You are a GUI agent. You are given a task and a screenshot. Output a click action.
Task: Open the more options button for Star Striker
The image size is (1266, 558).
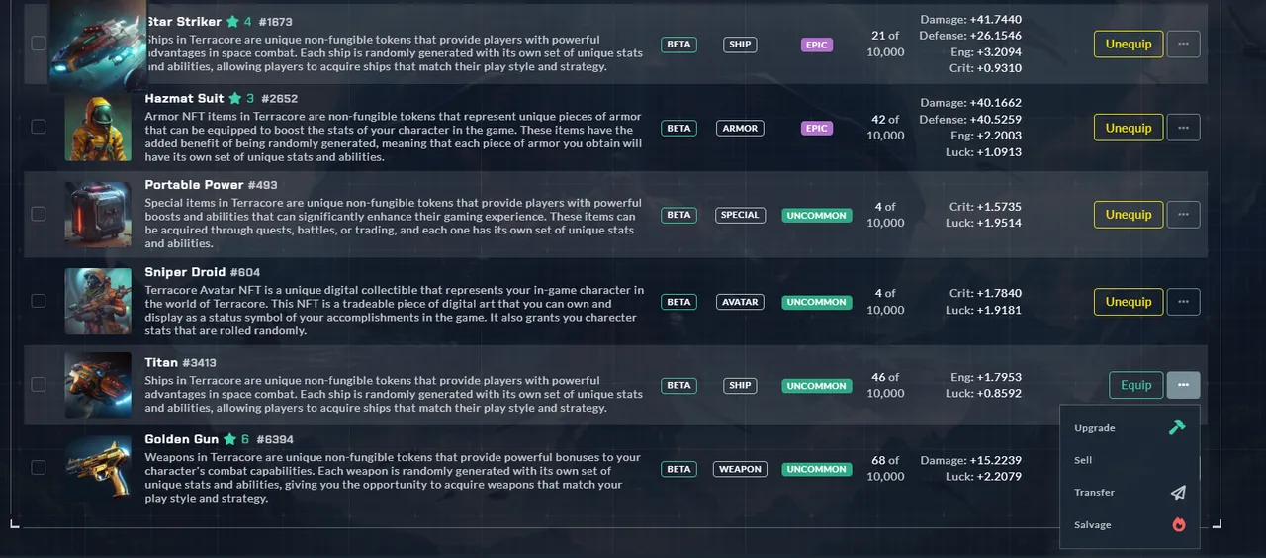[1183, 44]
